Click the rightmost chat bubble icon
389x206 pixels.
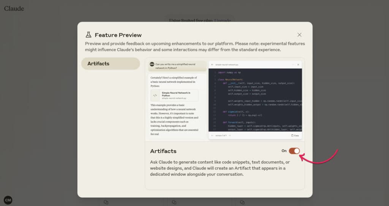click(x=242, y=202)
